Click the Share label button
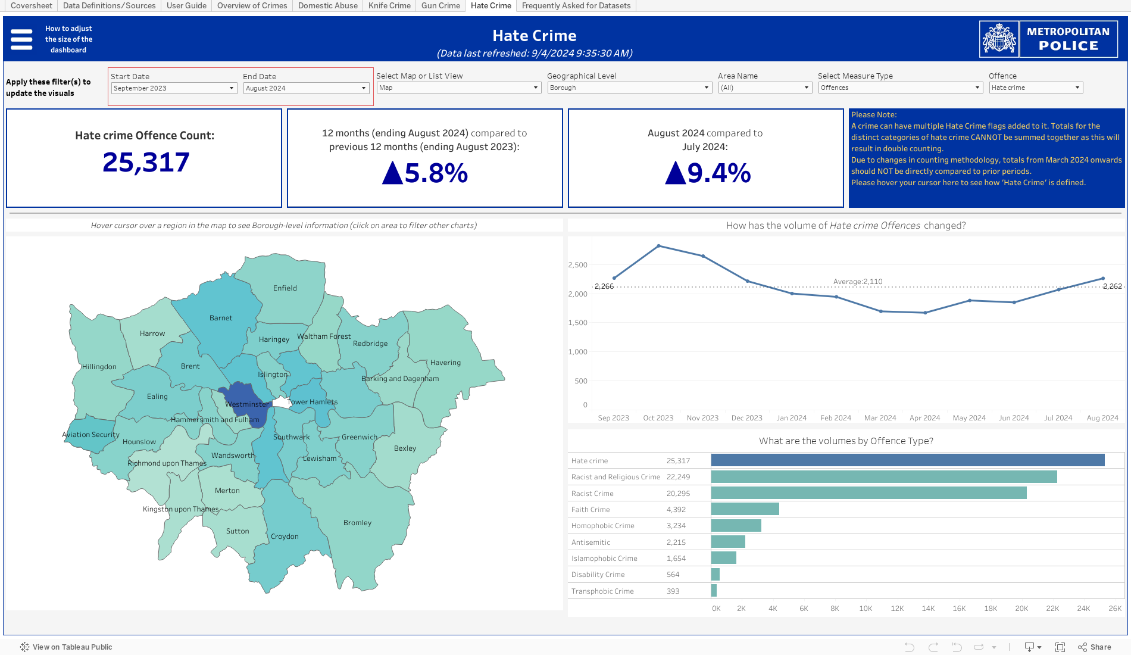Viewport: 1131px width, 655px height. pos(1101,647)
